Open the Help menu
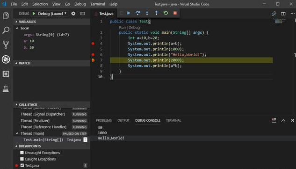Screen dimensions: 296x169 pyautogui.click(x=113, y=4)
